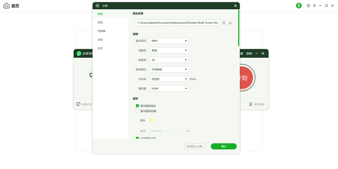Screen dimensions: 338x169
Task: Enable 显示鼠标区域 checkbox
Action: (x=137, y=111)
